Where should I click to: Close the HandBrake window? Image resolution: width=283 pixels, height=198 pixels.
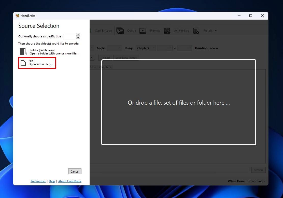pyautogui.click(x=262, y=16)
